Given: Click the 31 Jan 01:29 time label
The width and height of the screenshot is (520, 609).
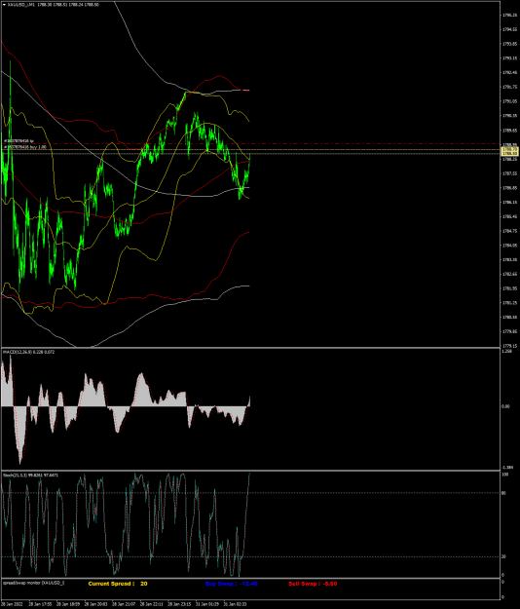Looking at the screenshot, I should click(x=207, y=604).
